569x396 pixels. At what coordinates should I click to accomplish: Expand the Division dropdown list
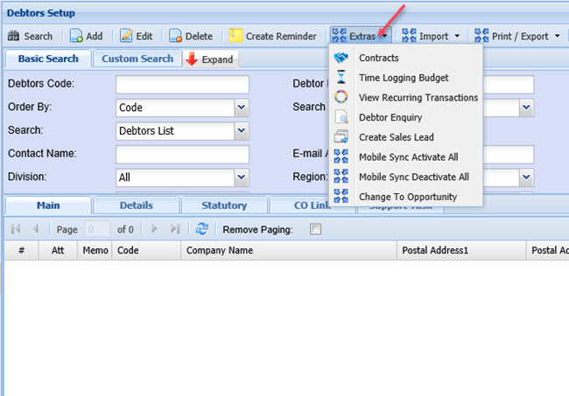click(x=241, y=177)
